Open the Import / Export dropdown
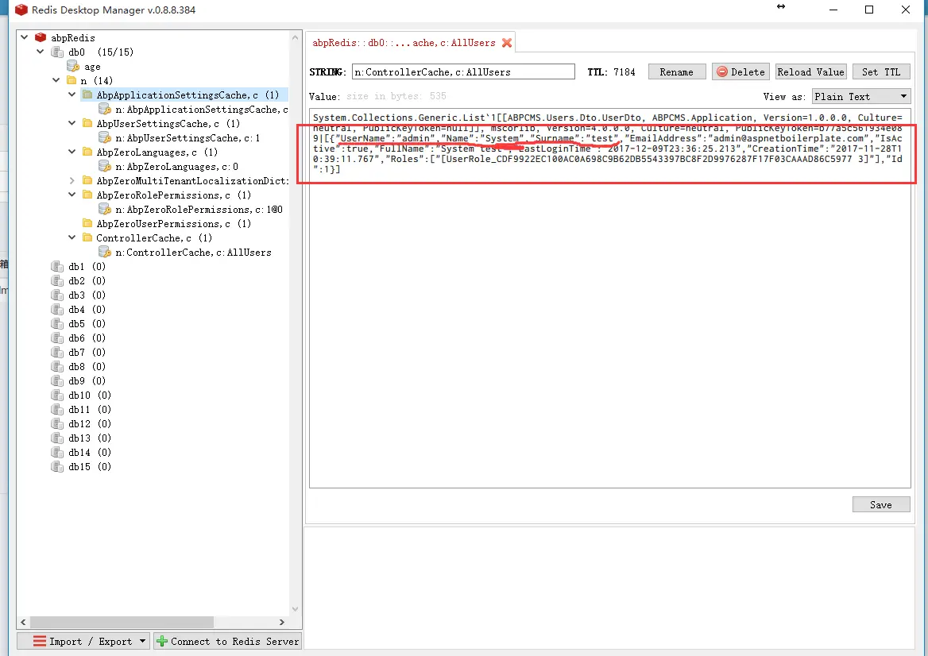The width and height of the screenshot is (928, 656). click(x=83, y=641)
